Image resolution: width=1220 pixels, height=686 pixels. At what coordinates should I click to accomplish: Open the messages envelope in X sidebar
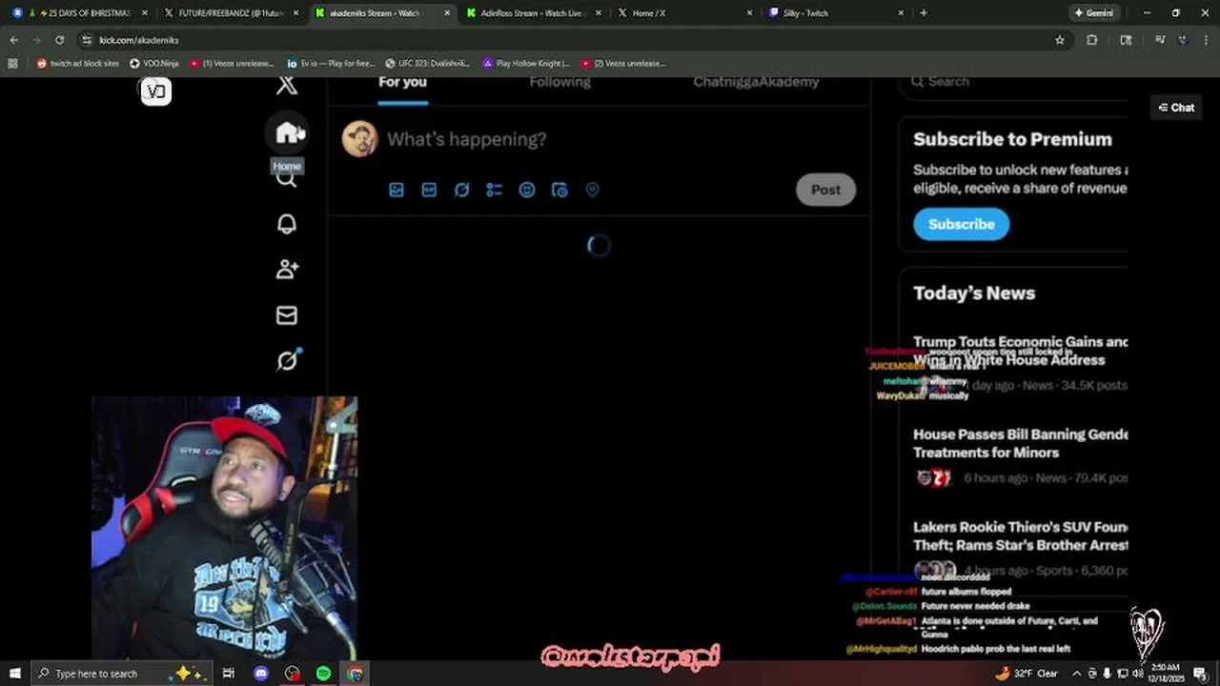[287, 315]
